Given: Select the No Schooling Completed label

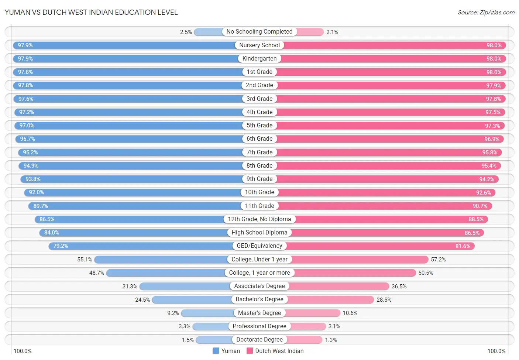Looking at the screenshot, I should (x=259, y=32).
